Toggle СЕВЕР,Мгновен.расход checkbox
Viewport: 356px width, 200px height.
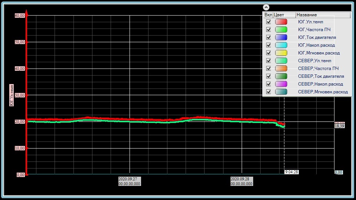269,91
